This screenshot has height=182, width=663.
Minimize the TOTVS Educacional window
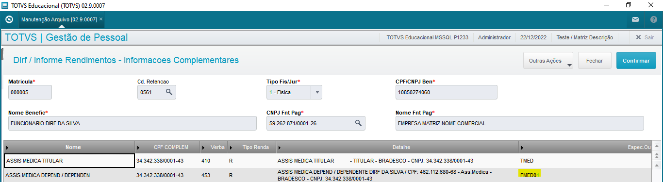point(606,5)
